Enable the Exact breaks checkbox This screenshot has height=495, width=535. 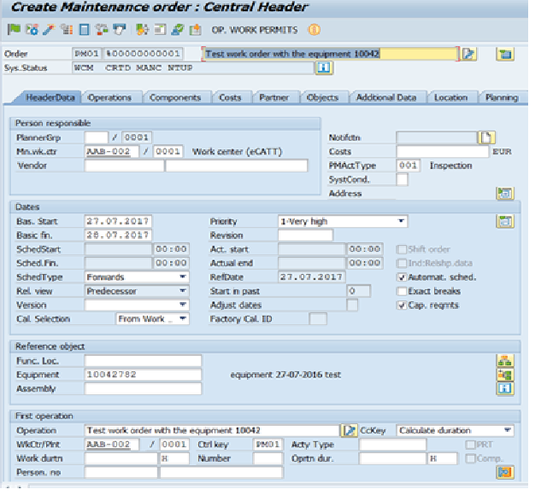[403, 291]
